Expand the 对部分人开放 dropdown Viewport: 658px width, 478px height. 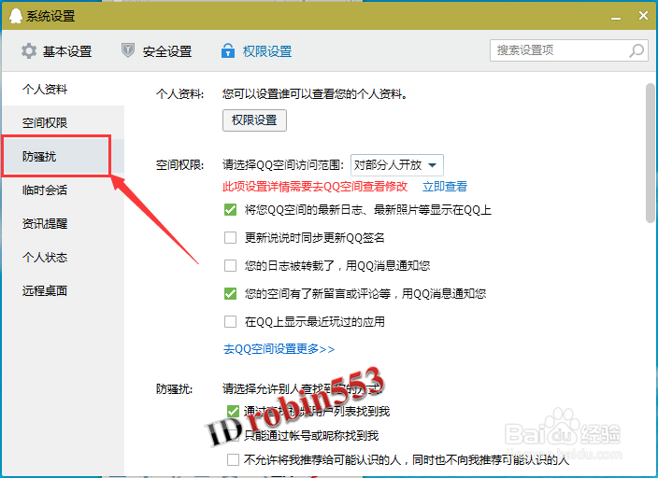396,165
